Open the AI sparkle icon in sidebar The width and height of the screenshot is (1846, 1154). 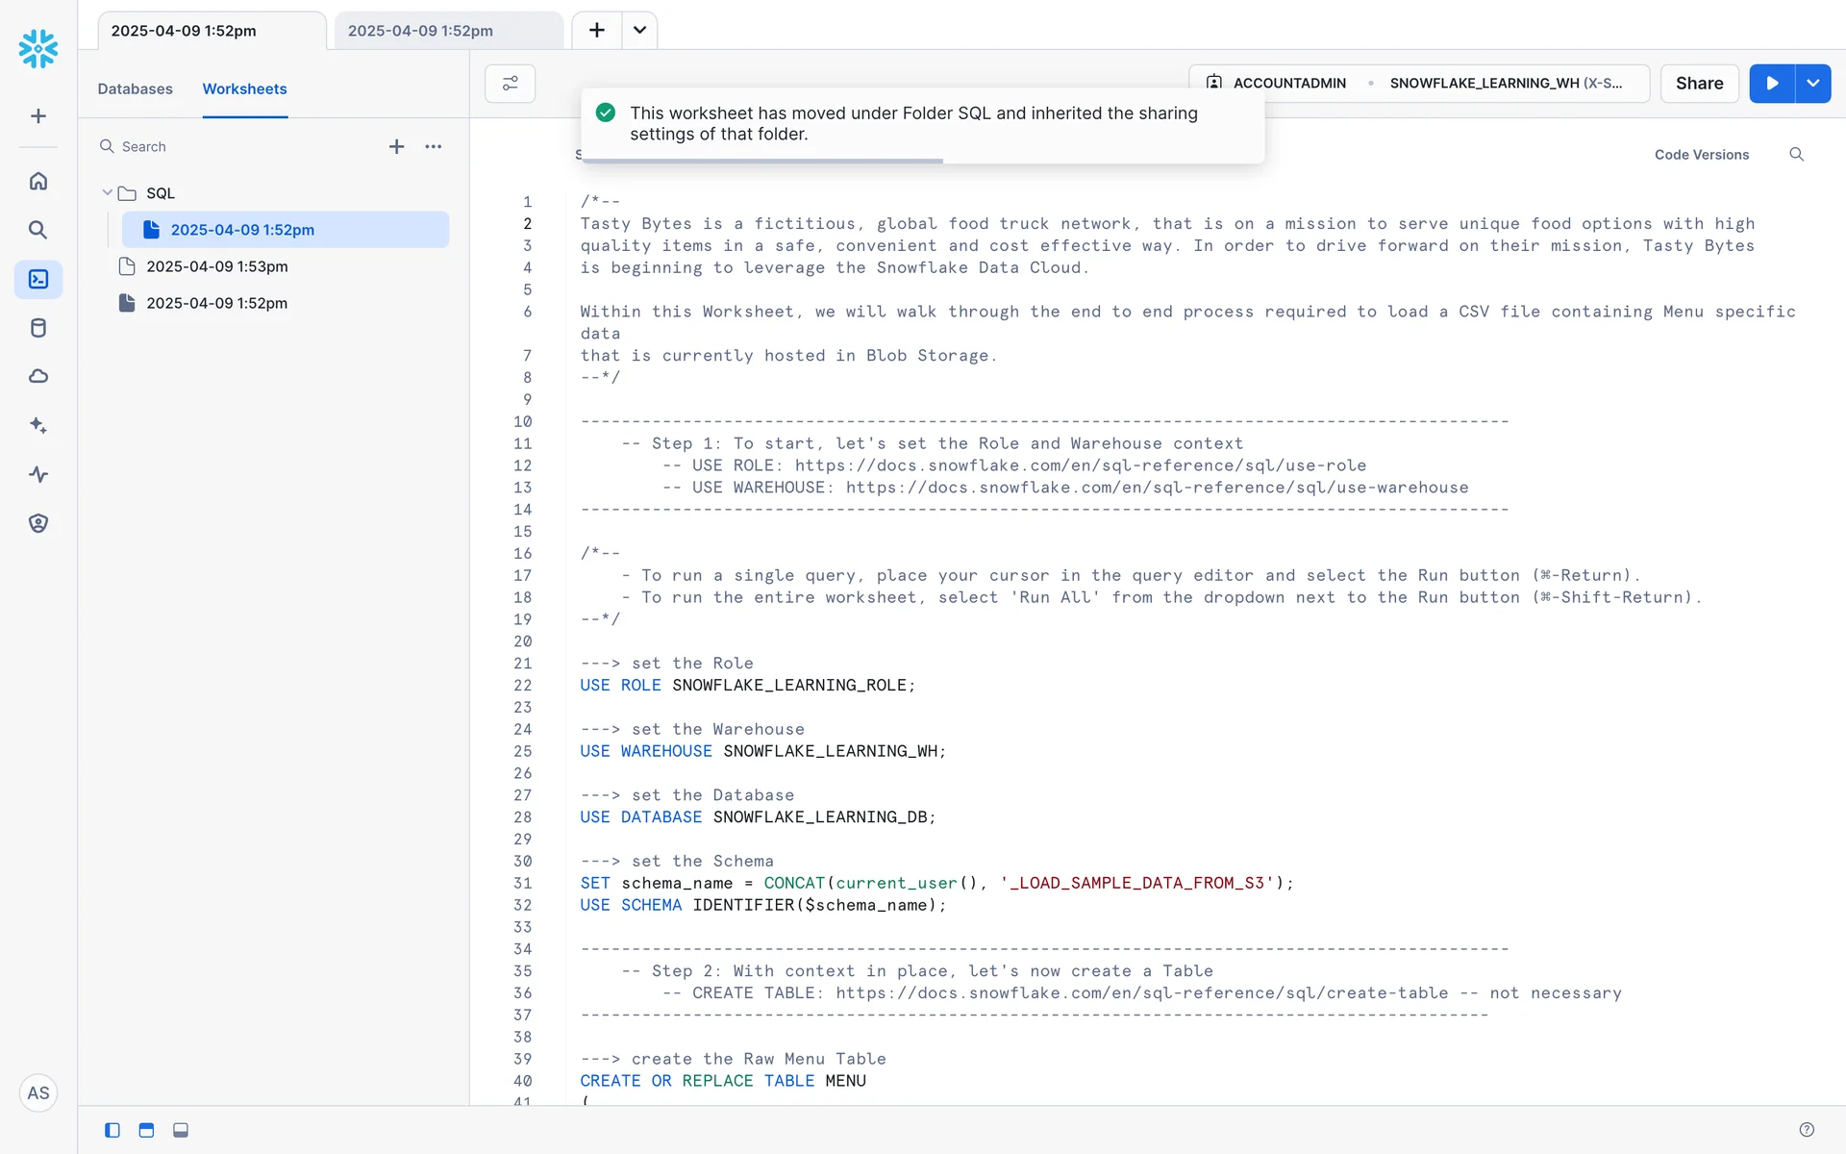pyautogui.click(x=38, y=425)
